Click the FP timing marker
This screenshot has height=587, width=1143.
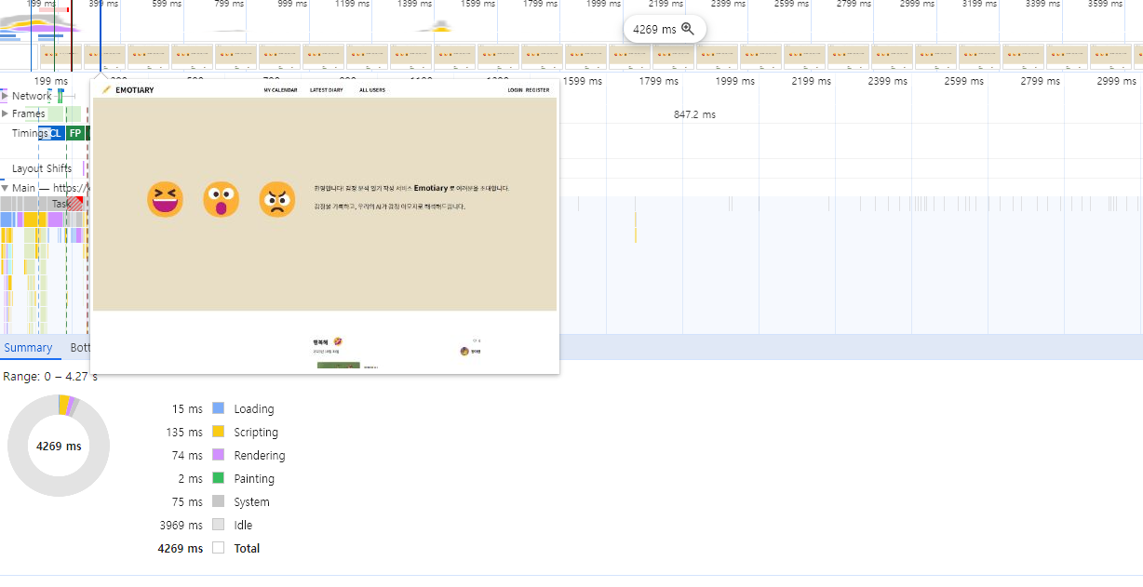[x=75, y=133]
